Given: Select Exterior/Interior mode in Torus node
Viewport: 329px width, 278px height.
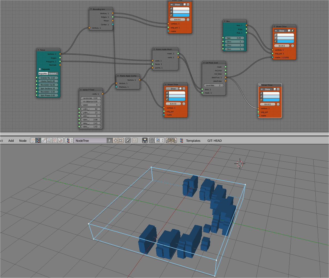Looking at the screenshot, I should [x=53, y=74].
